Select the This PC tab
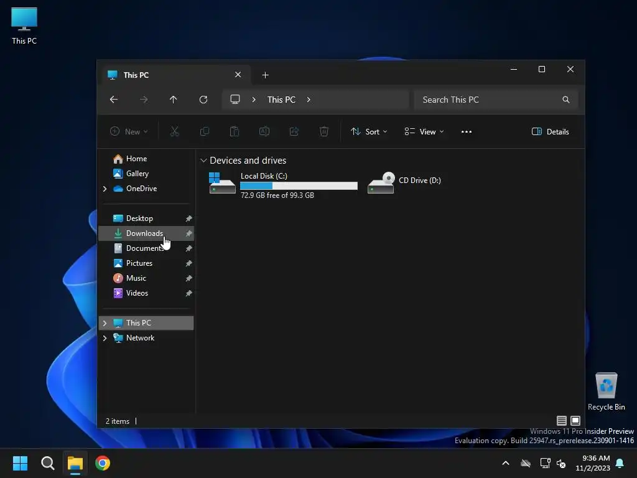Image resolution: width=637 pixels, height=478 pixels. tap(175, 75)
